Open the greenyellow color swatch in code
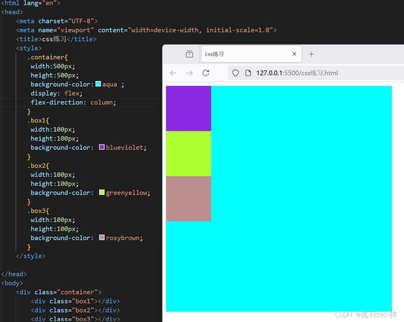 [x=102, y=192]
